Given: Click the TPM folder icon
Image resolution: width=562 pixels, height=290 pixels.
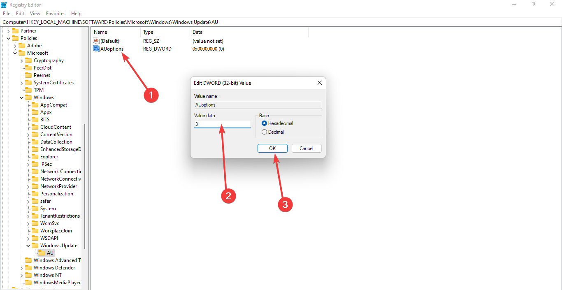Looking at the screenshot, I should [x=28, y=90].
